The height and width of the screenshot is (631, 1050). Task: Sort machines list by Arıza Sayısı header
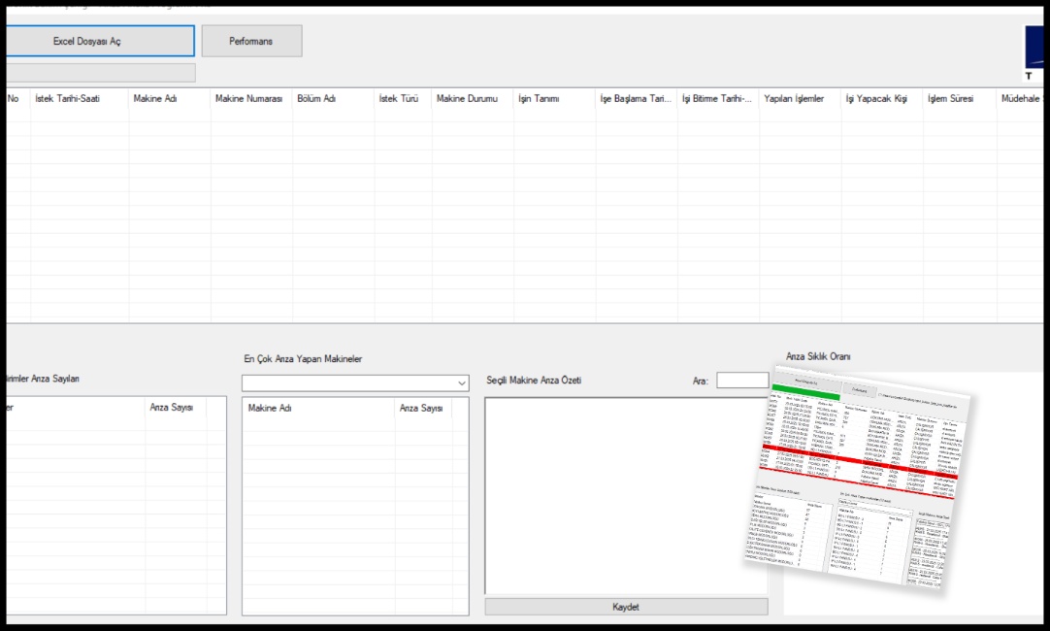click(x=422, y=409)
